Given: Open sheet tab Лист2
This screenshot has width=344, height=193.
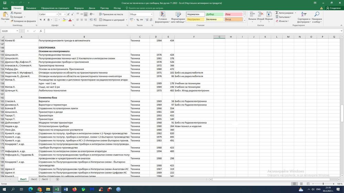Looking at the screenshot, I should pyautogui.click(x=34, y=179).
